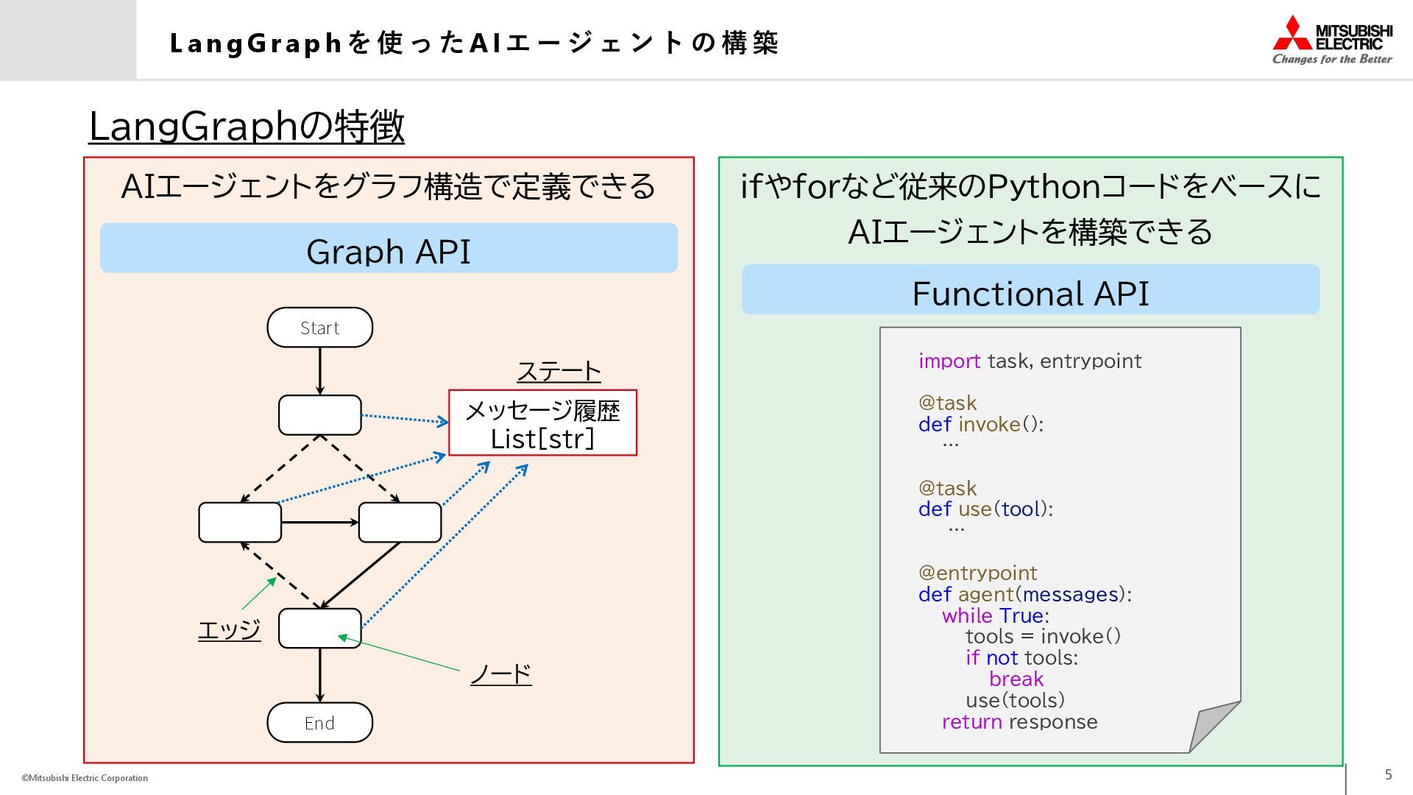Select the End node in flowchart

(x=319, y=723)
